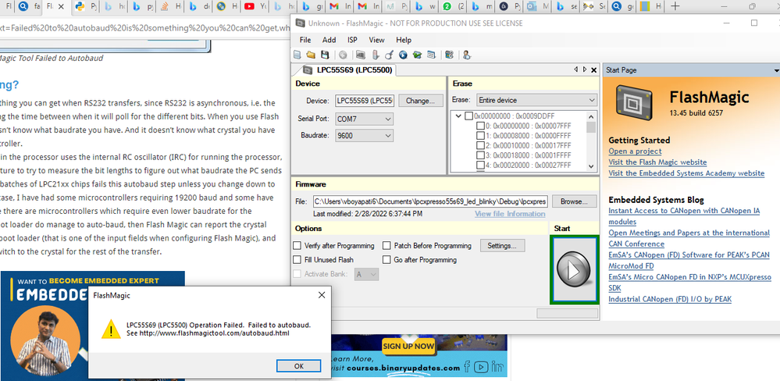Click the LinkedIn icon on the course ad

(497, 368)
